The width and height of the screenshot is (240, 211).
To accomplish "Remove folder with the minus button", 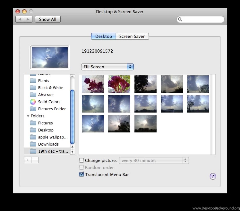I will click(35, 160).
